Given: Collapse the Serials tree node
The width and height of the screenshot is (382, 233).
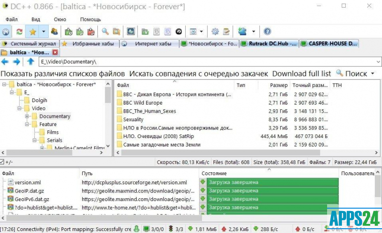Looking at the screenshot, I should coord(34,140).
